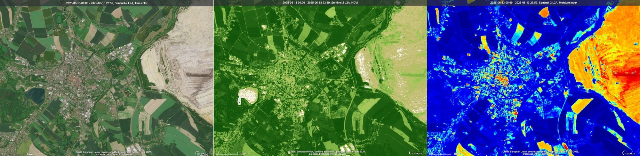
Task: Click the dark lake in the True color image
Action: (x=35, y=95)
